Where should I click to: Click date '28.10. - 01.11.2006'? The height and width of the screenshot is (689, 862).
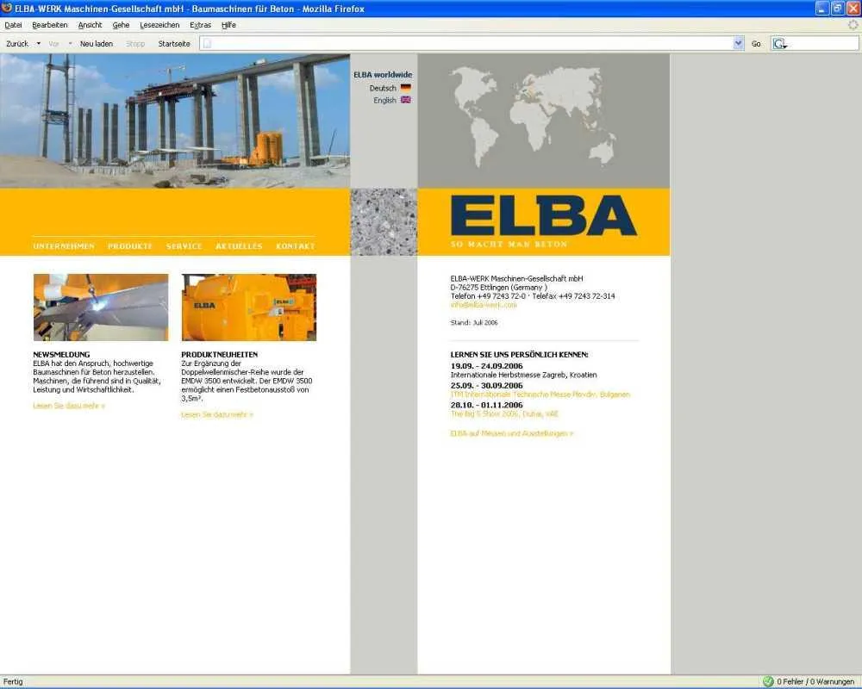(486, 405)
